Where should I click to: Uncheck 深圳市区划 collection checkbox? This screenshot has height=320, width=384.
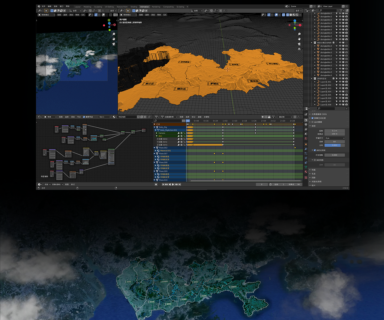[333, 79]
